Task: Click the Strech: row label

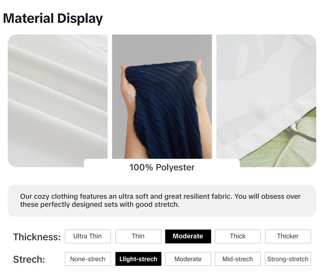Action: 29,259
